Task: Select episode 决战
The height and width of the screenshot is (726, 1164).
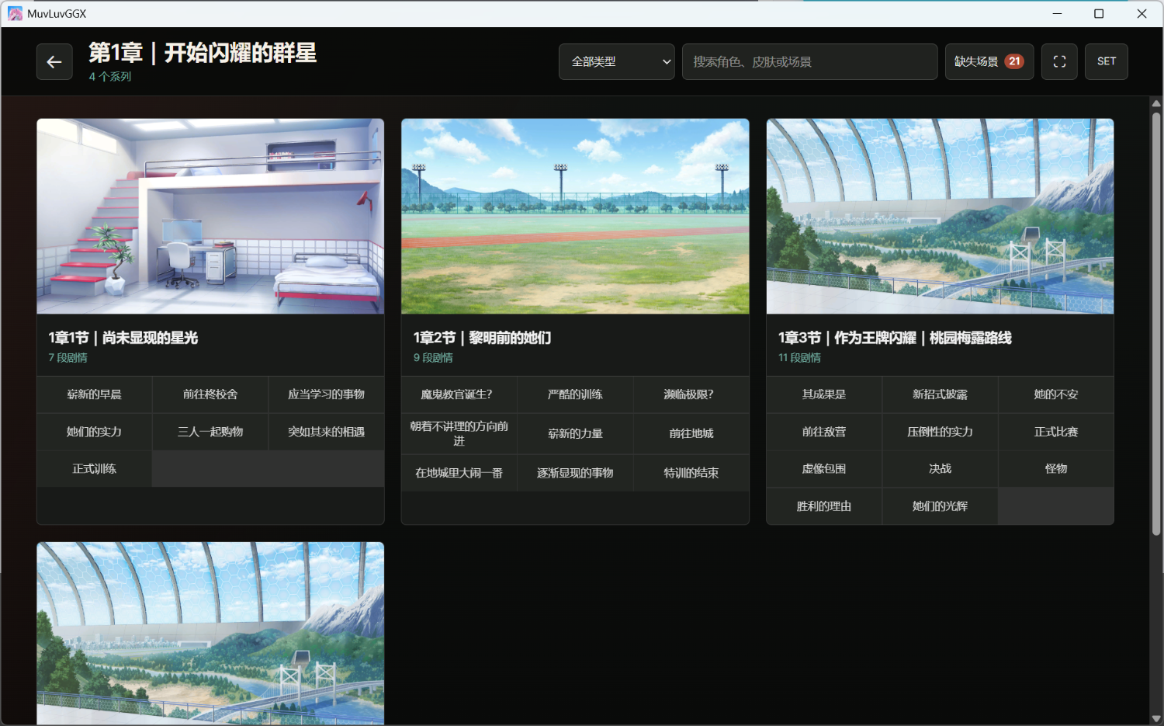Action: 940,469
